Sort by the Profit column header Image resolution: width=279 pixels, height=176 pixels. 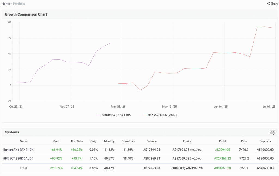[x=222, y=141]
